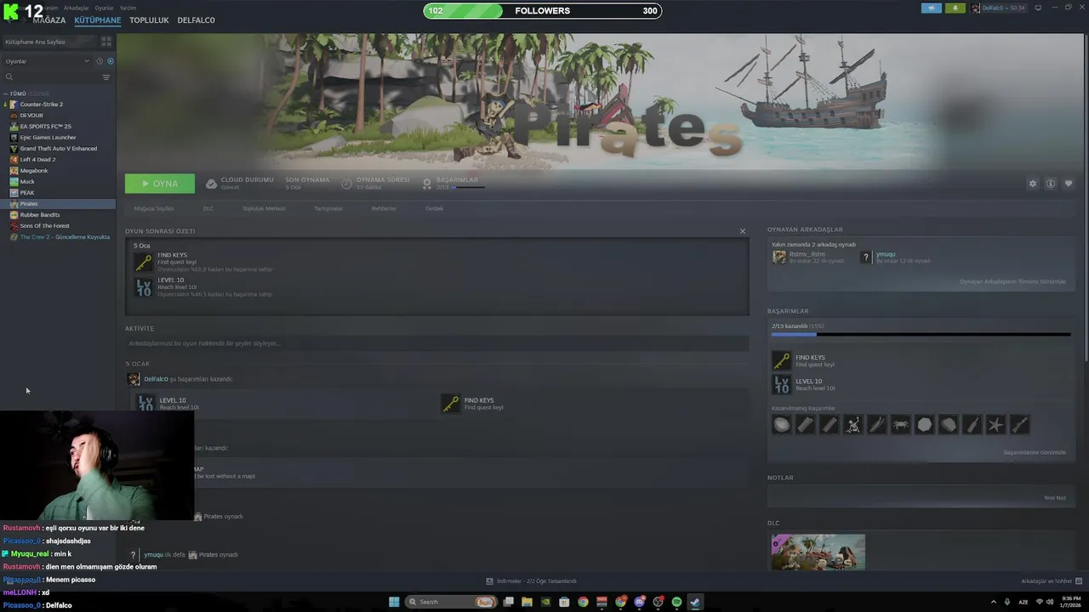The width and height of the screenshot is (1089, 612).
Task: Open the TOPLULUK community tab
Action: click(149, 20)
